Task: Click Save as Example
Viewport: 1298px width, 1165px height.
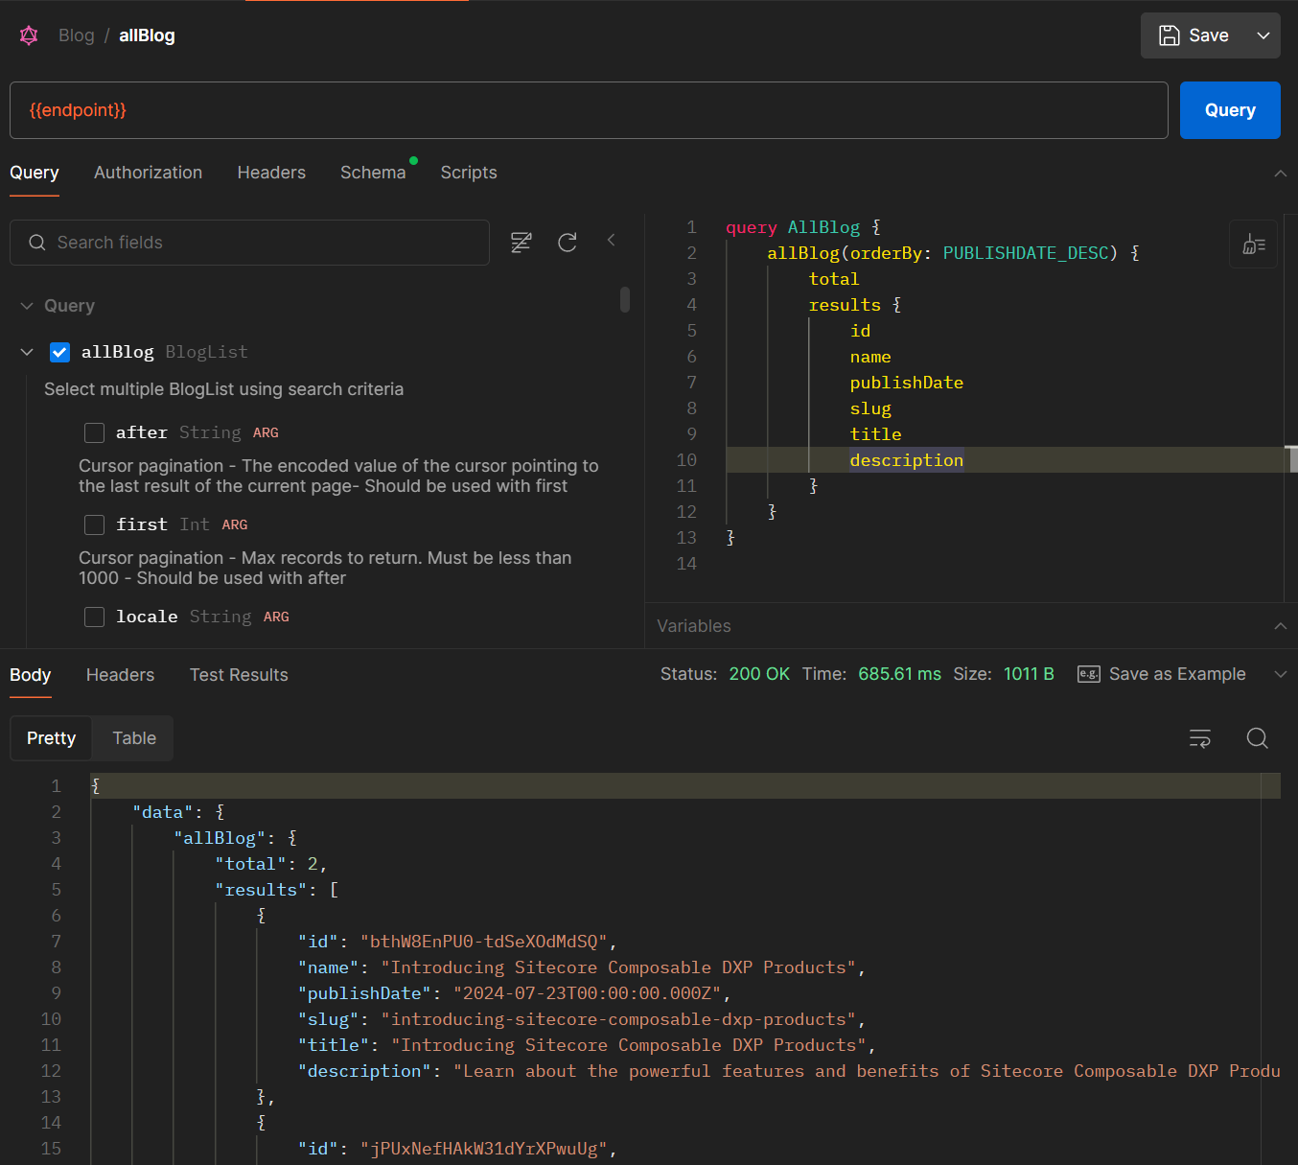Action: (1177, 674)
